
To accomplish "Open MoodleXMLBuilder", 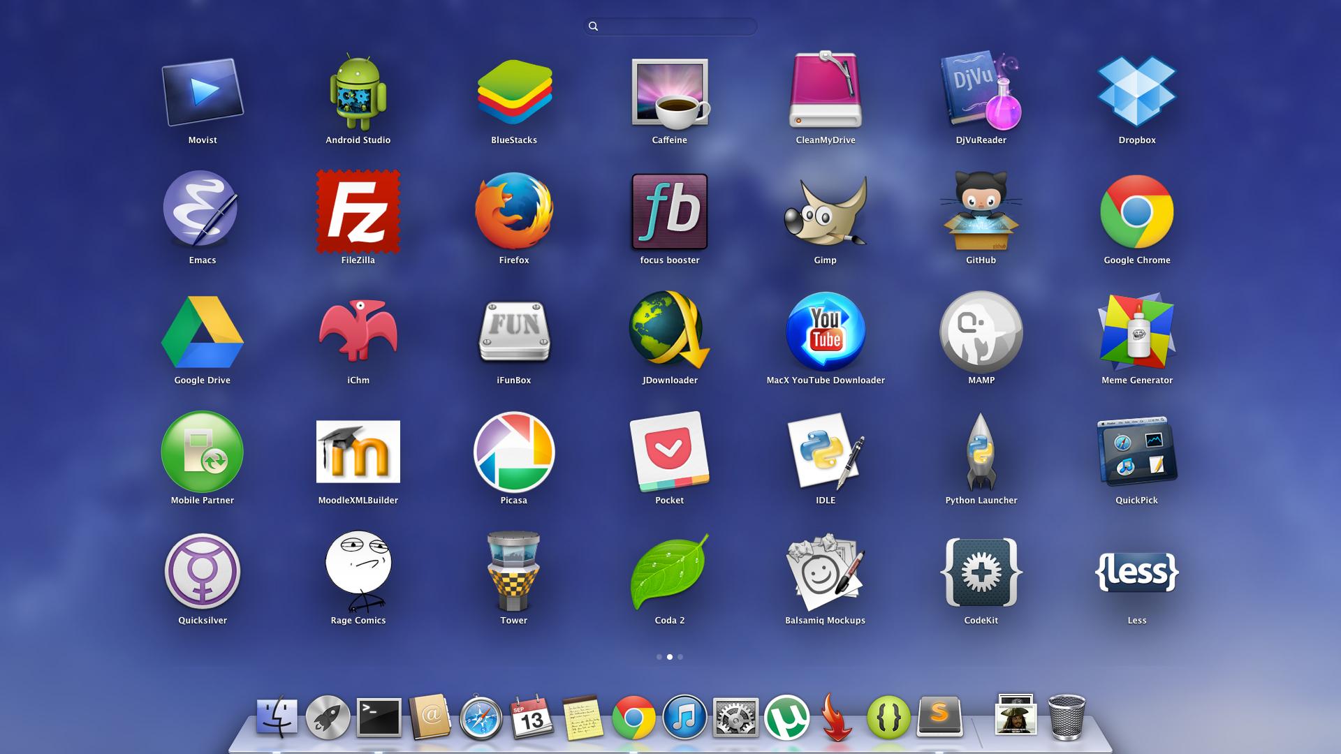I will 358,452.
